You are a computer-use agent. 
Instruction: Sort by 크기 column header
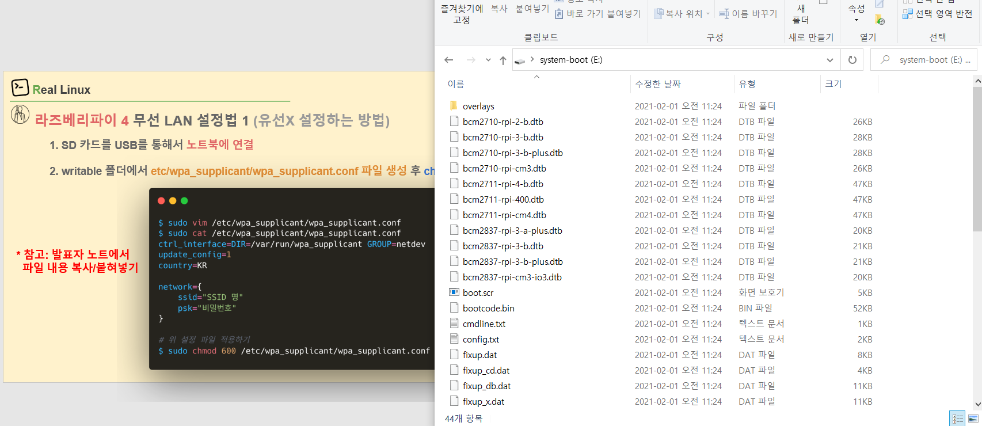tap(833, 84)
